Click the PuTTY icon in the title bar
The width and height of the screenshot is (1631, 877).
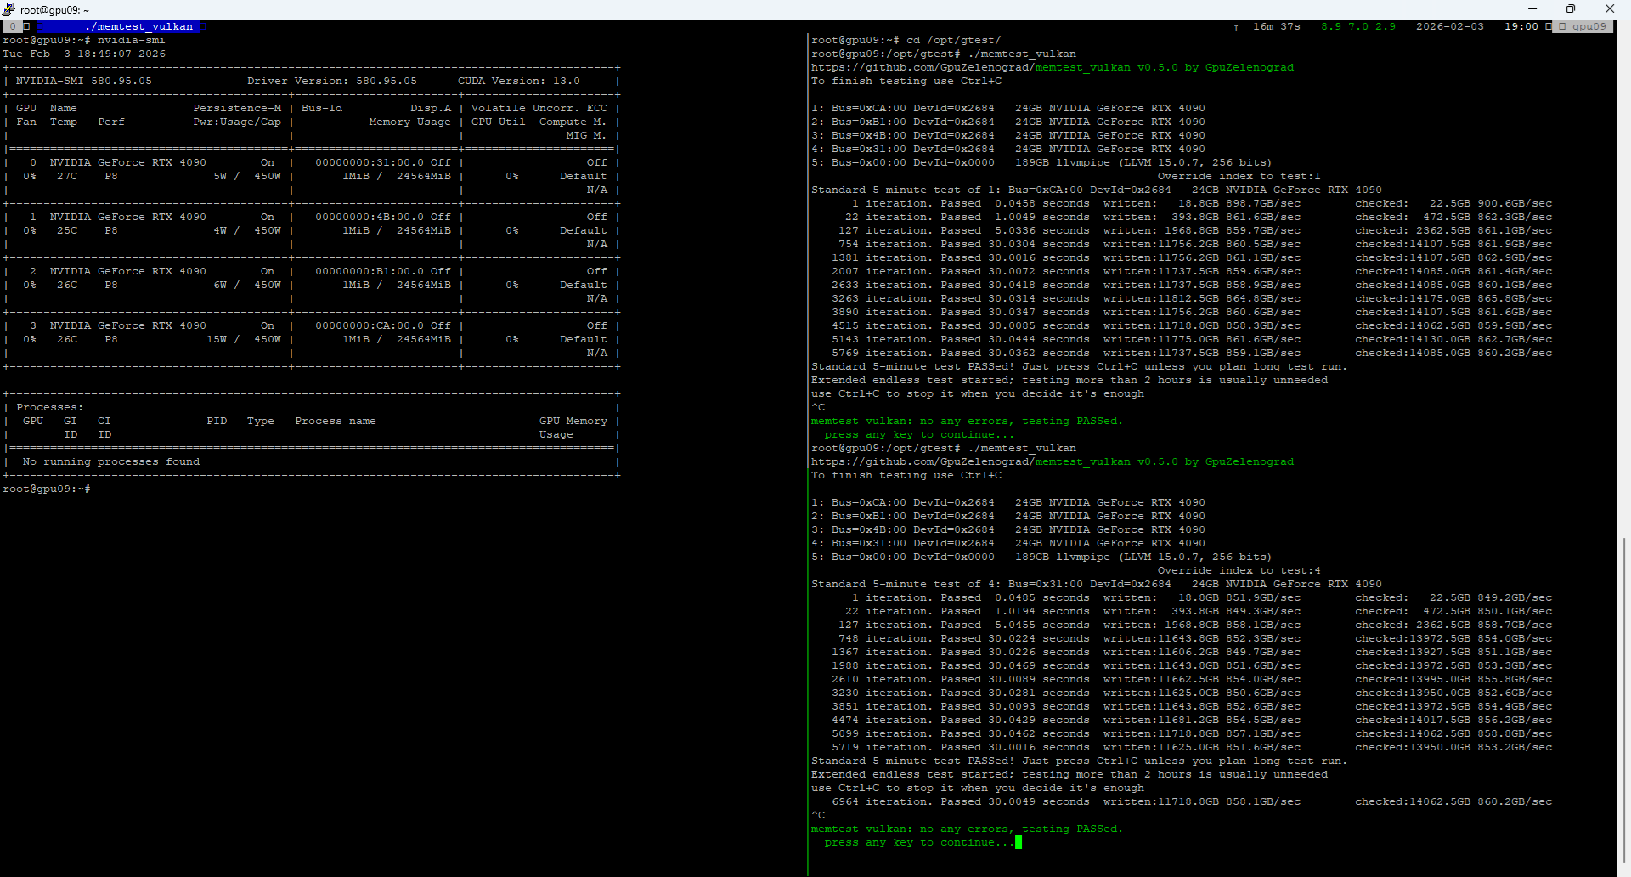pyautogui.click(x=8, y=9)
